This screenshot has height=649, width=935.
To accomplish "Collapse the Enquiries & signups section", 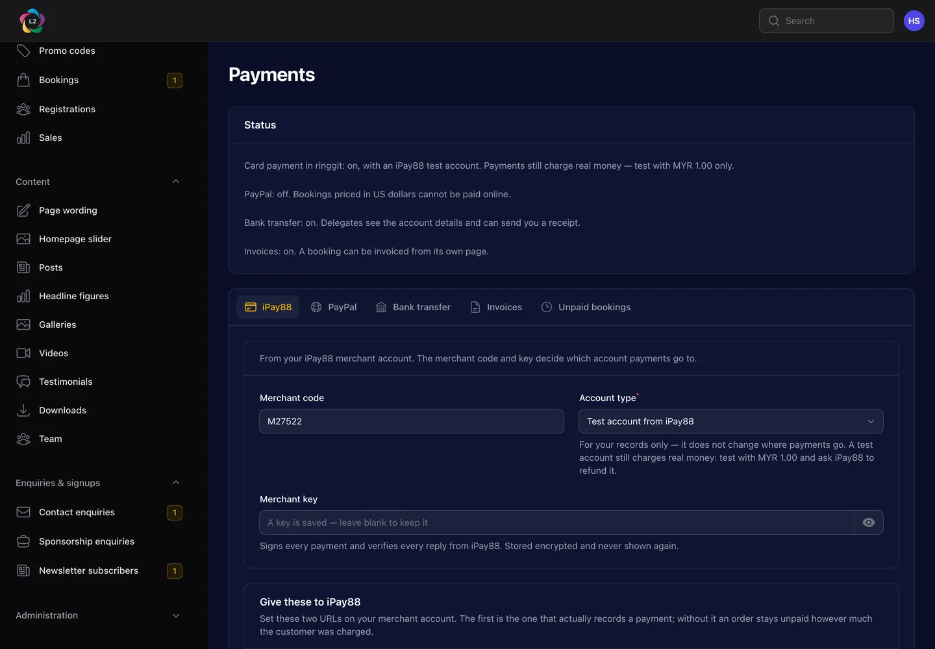I will (x=176, y=483).
